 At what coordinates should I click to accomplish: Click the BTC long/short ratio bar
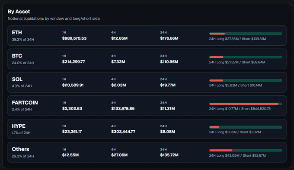click(246, 57)
